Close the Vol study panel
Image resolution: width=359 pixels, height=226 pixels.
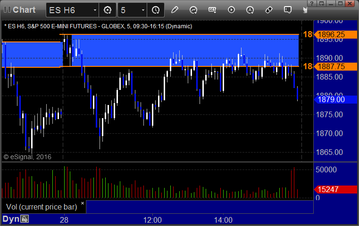pos(83,203)
